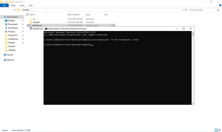Open recent locations dropdown arrow

click(x=11, y=10)
